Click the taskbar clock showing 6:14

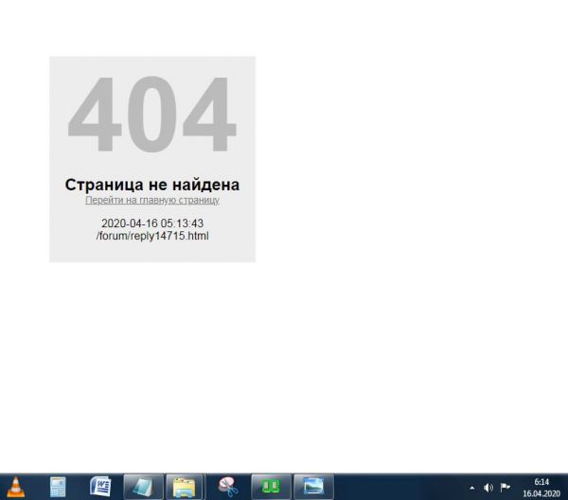coord(541,482)
